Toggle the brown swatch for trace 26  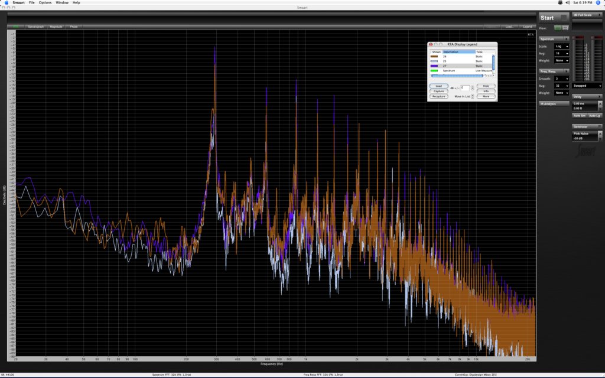pyautogui.click(x=434, y=56)
